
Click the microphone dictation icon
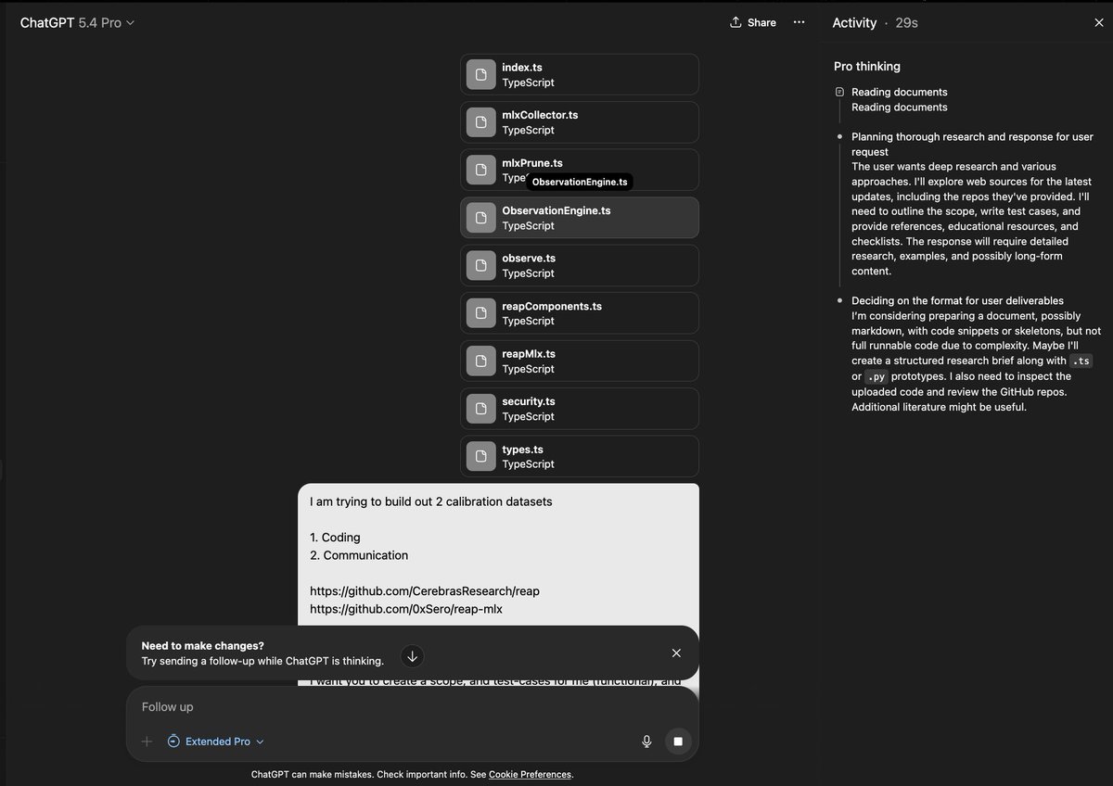tap(646, 742)
